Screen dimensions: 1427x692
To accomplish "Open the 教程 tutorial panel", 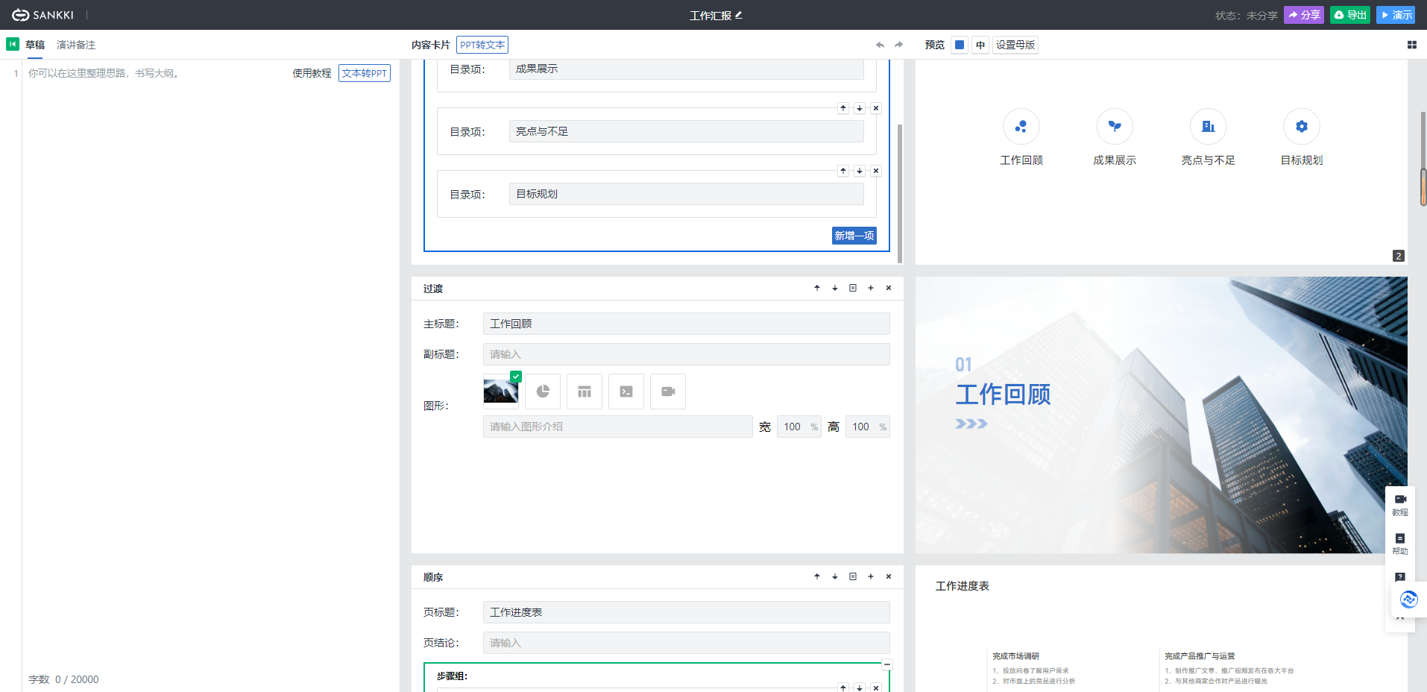I will pos(1399,503).
